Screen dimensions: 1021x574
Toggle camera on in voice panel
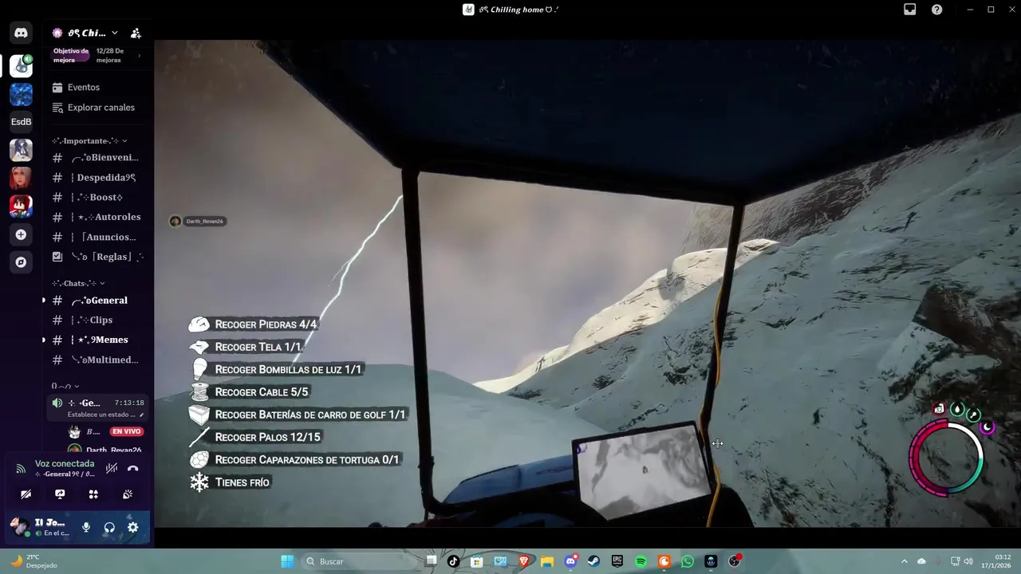point(26,494)
